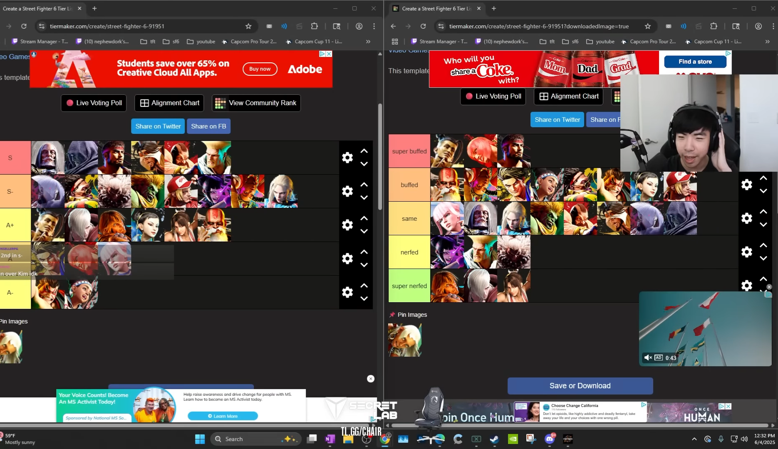
Task: Click taskbar Search box
Action: [256, 439]
